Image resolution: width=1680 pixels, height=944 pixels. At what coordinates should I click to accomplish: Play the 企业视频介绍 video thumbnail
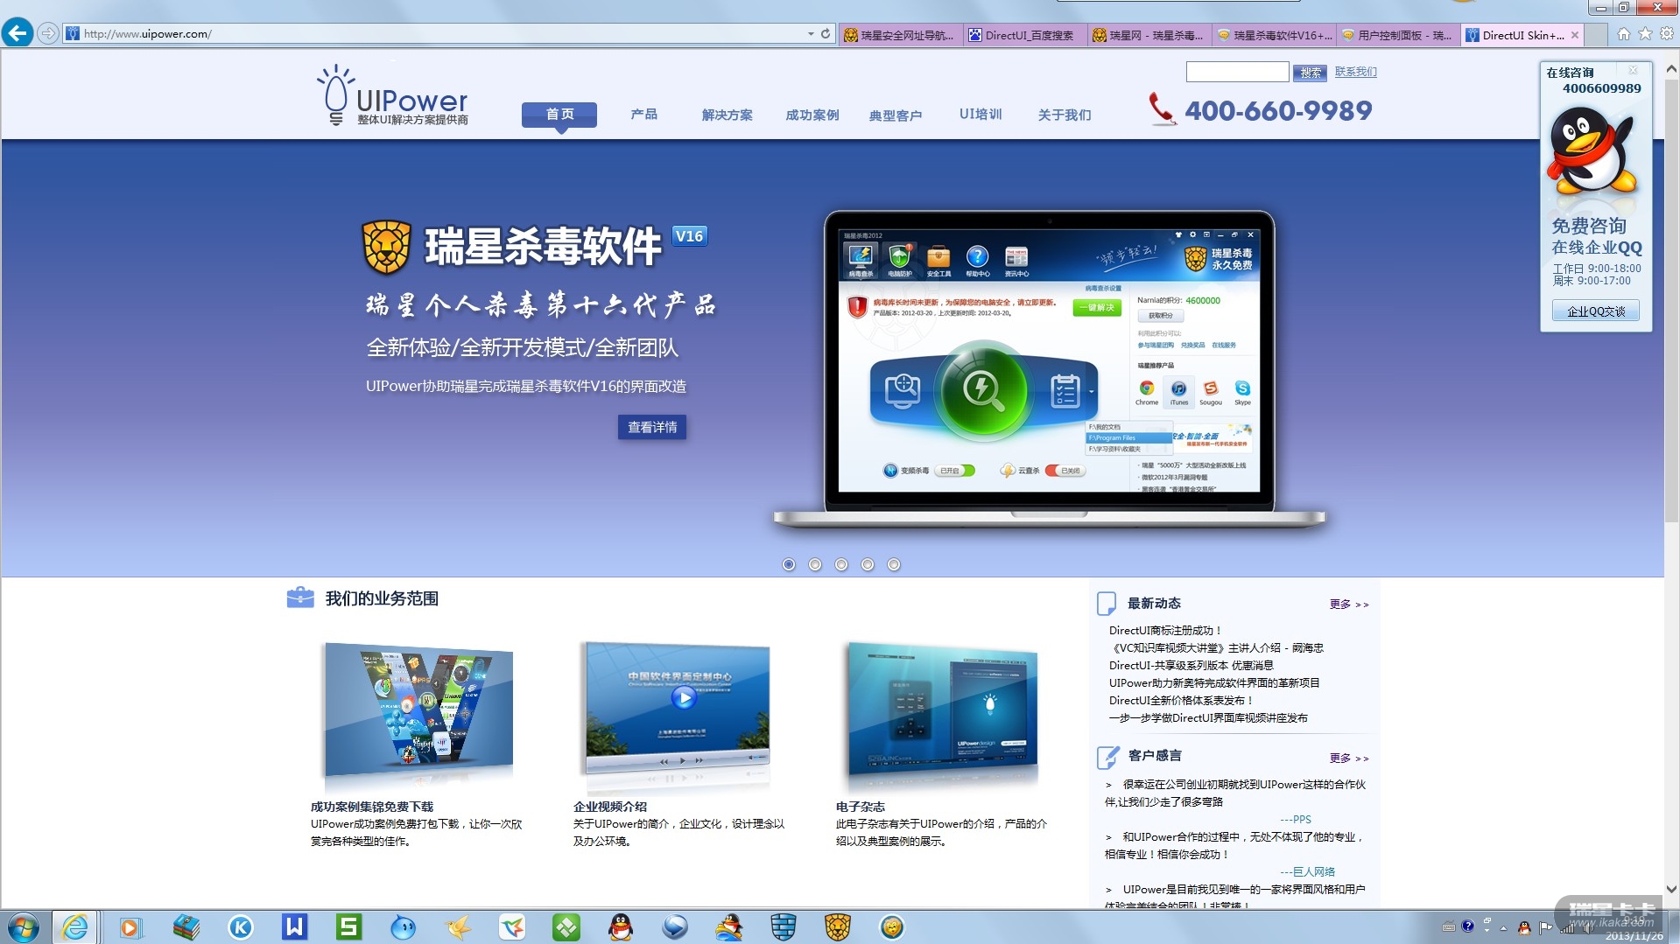(x=684, y=697)
